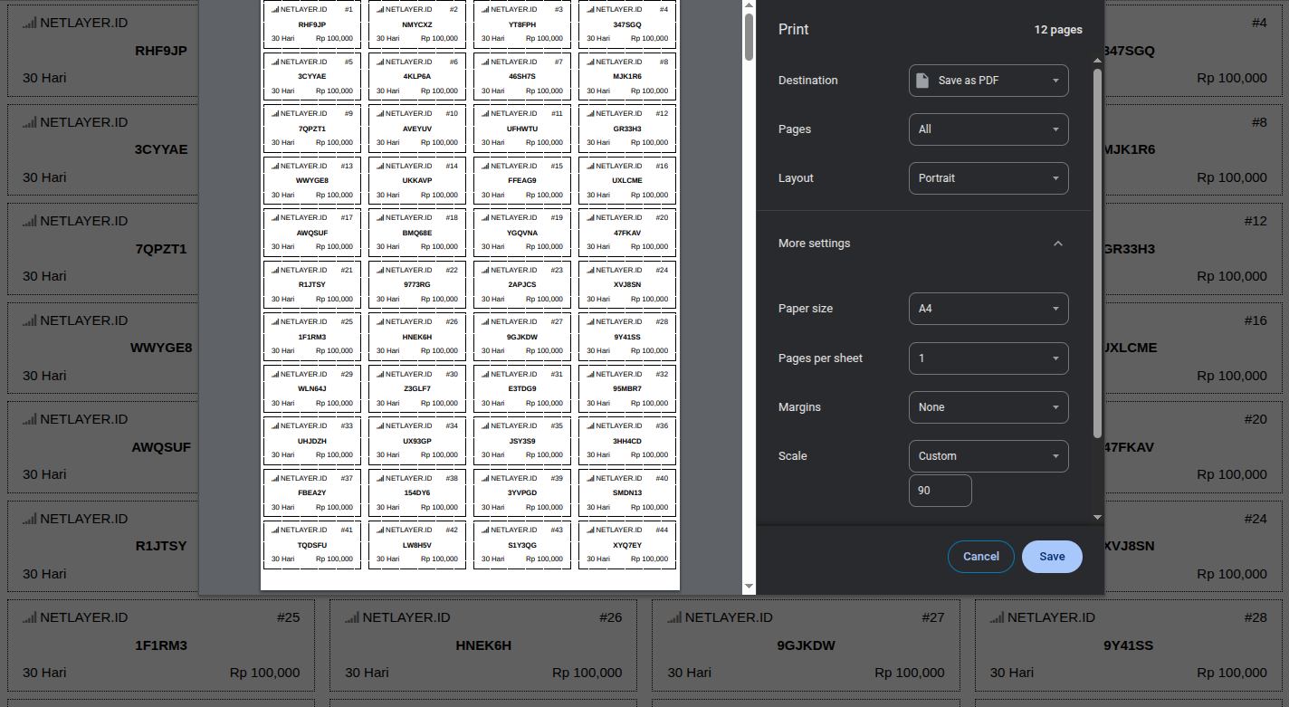Click voucher code NMYCXZ in print preview
The image size is (1289, 707).
pyautogui.click(x=417, y=24)
